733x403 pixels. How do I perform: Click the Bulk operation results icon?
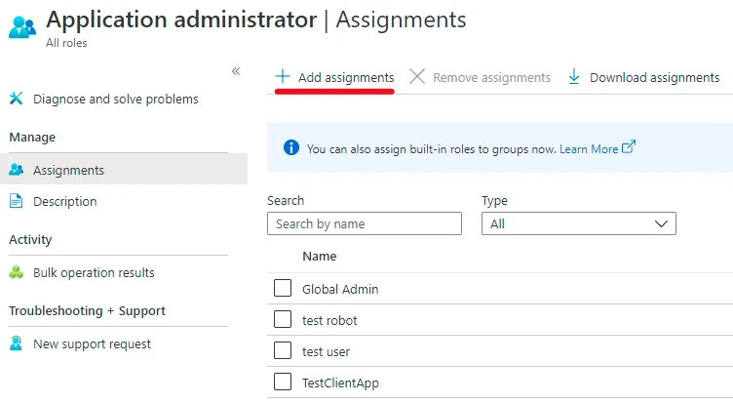16,272
